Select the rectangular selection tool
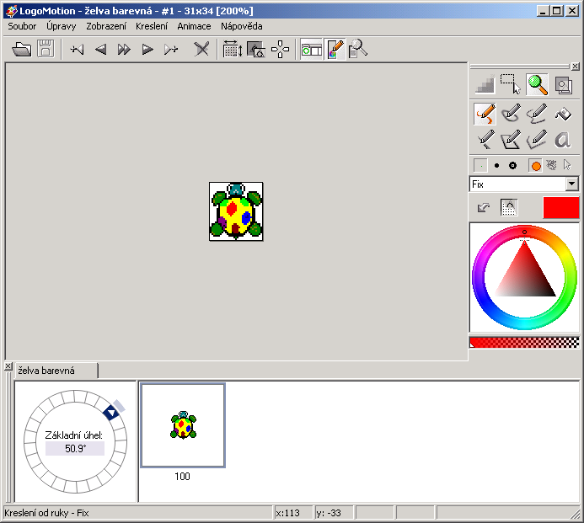Viewport: 584px width, 523px height. [x=510, y=84]
